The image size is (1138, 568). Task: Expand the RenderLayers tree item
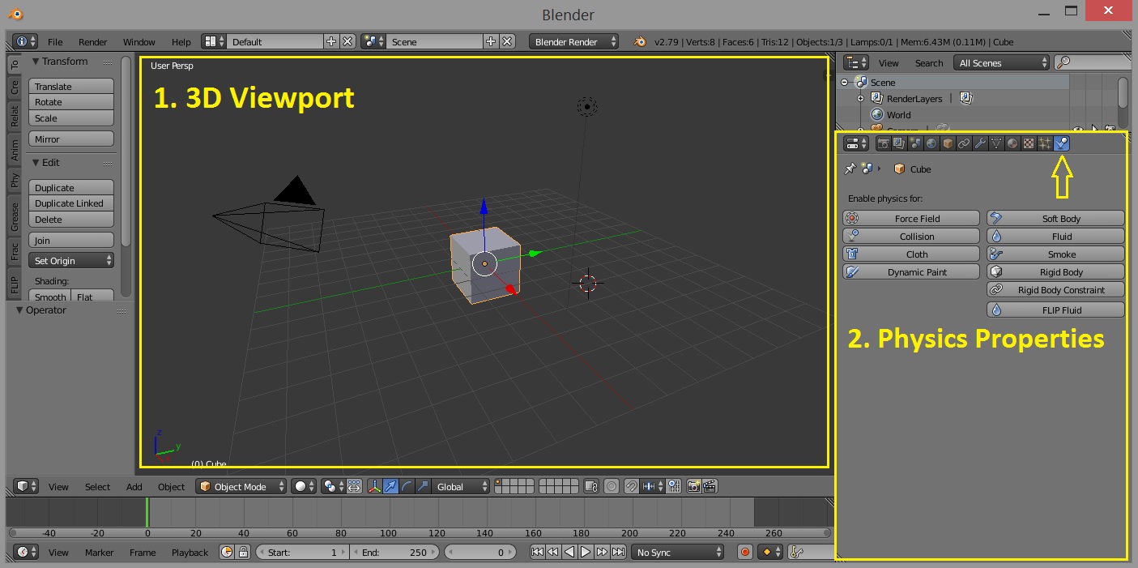tap(860, 98)
